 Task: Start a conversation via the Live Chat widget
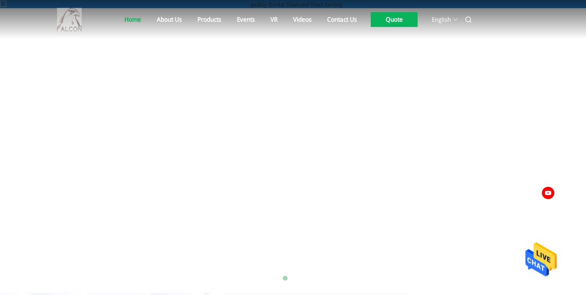coord(541,259)
